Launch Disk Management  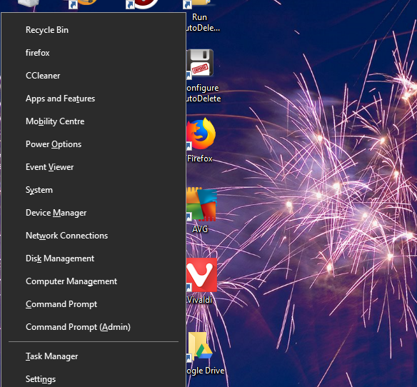coord(93,258)
